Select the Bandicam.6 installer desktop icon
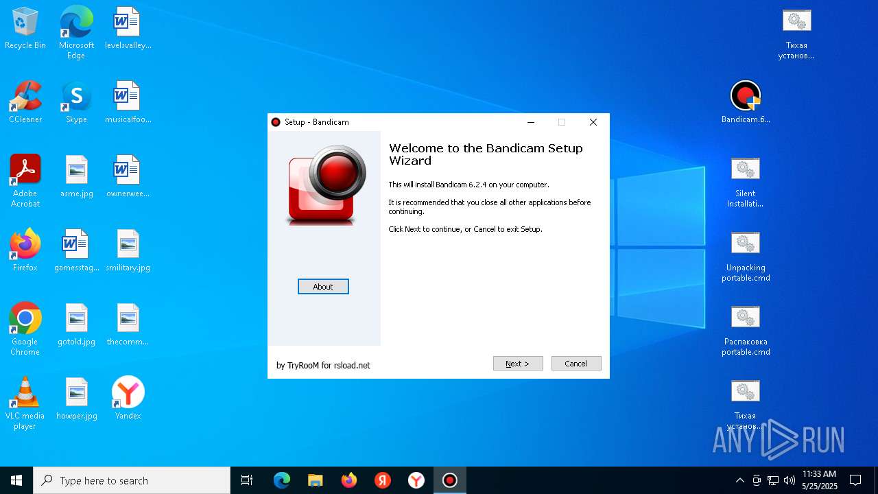 (x=746, y=102)
